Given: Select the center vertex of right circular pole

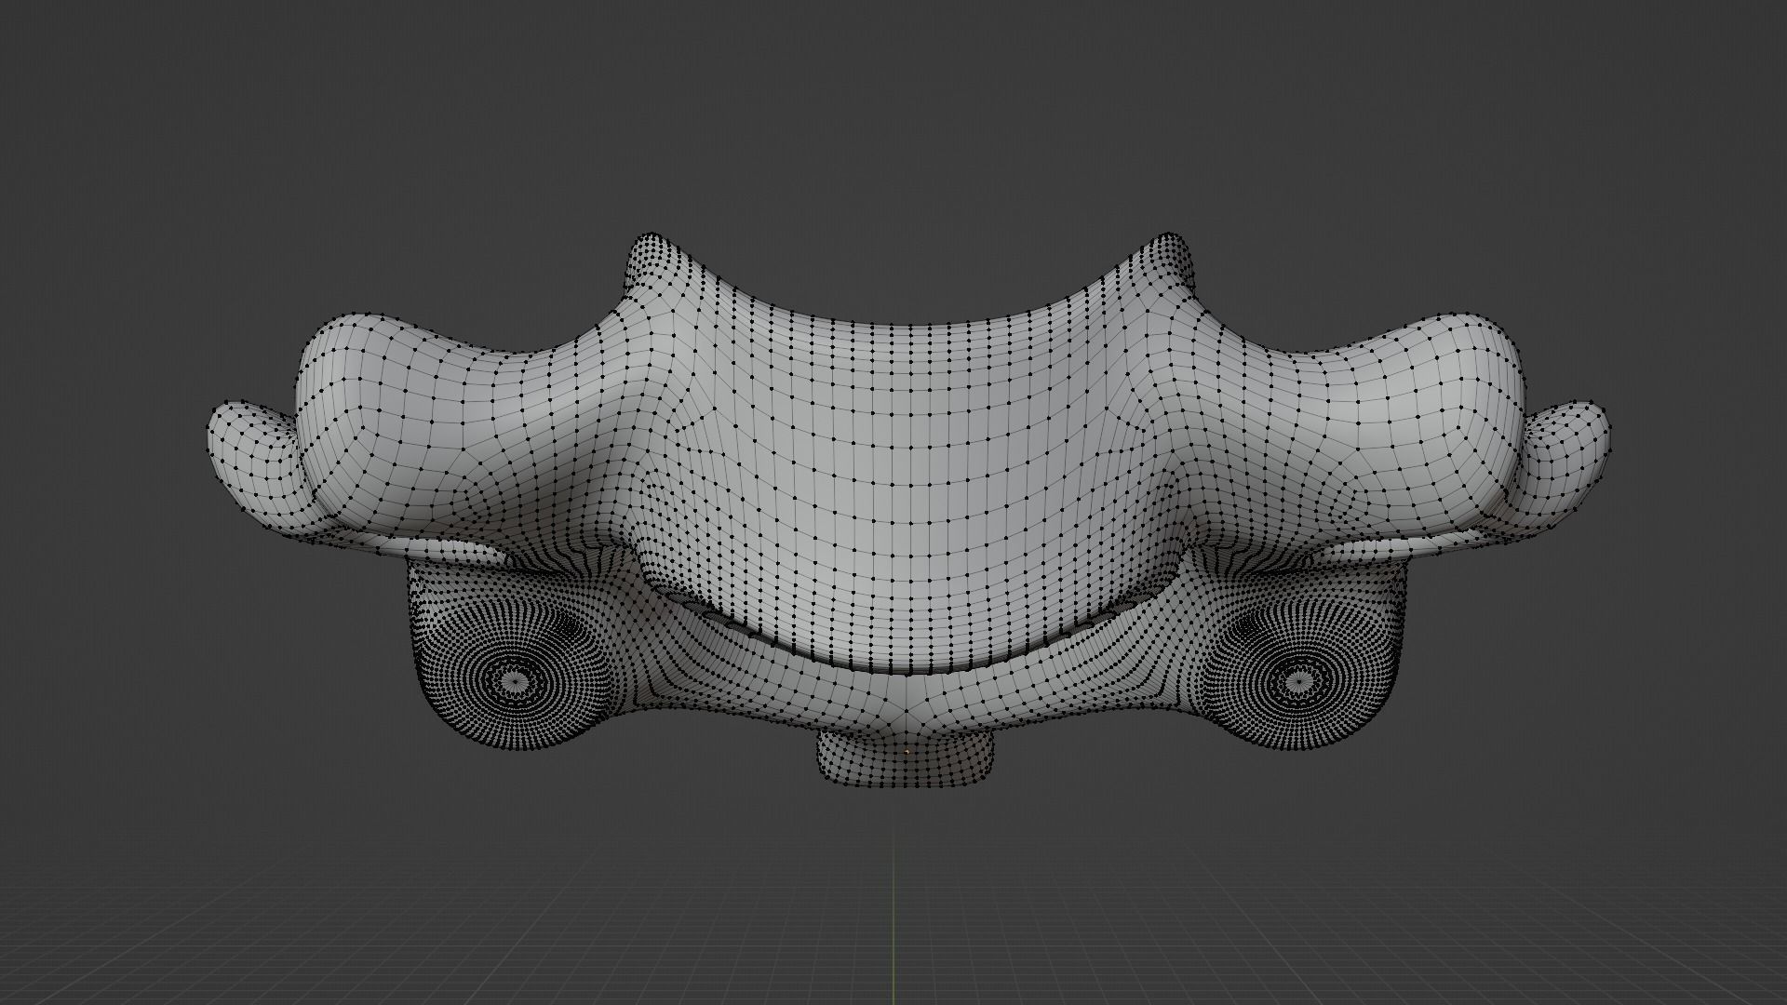Looking at the screenshot, I should (x=1299, y=682).
